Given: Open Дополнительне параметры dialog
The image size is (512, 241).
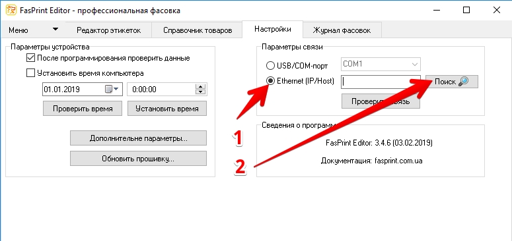Looking at the screenshot, I should (139, 138).
